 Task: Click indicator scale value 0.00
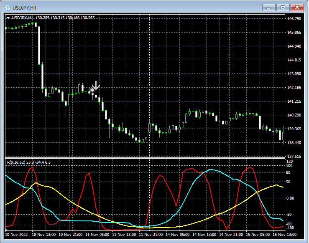[290, 198]
